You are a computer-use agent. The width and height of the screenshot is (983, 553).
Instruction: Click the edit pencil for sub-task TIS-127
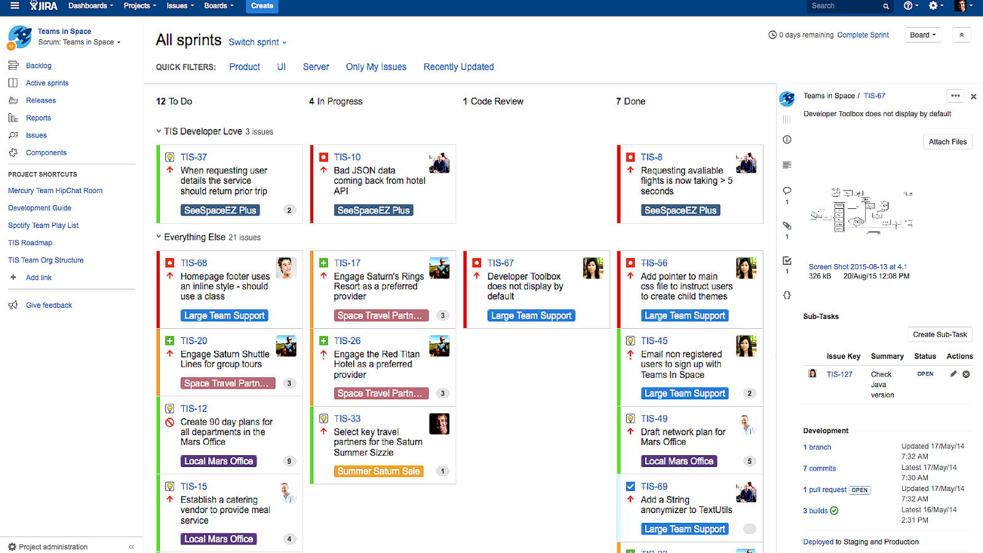point(953,373)
